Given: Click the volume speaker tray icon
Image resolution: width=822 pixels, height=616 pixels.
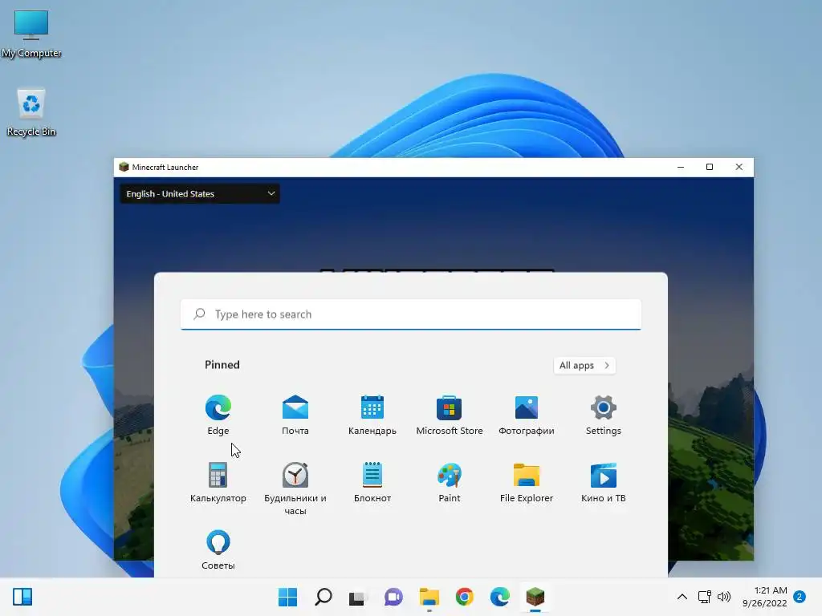Looking at the screenshot, I should pos(724,597).
